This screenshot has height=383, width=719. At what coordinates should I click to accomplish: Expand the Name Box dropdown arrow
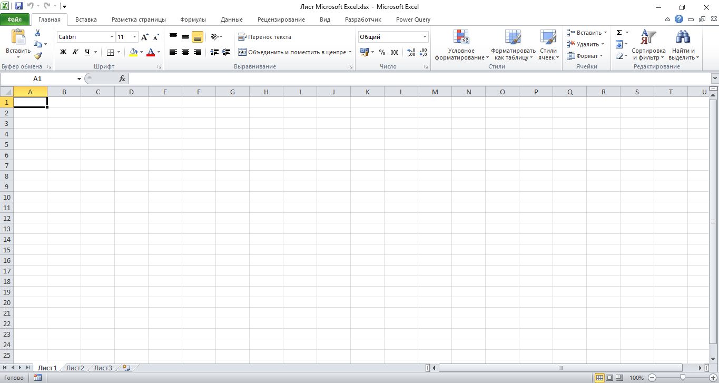(x=79, y=78)
